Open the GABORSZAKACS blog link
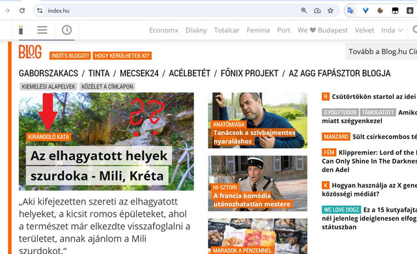417x254 pixels. 48,73
